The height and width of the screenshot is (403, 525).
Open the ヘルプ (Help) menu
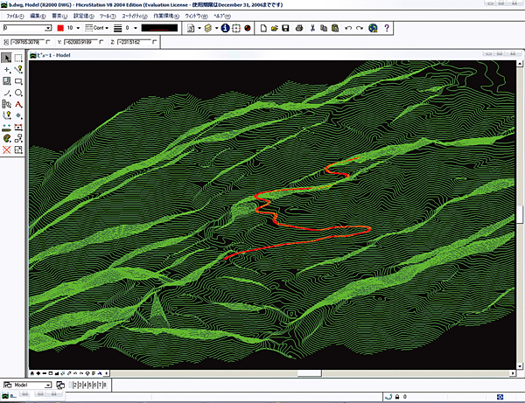tap(222, 16)
